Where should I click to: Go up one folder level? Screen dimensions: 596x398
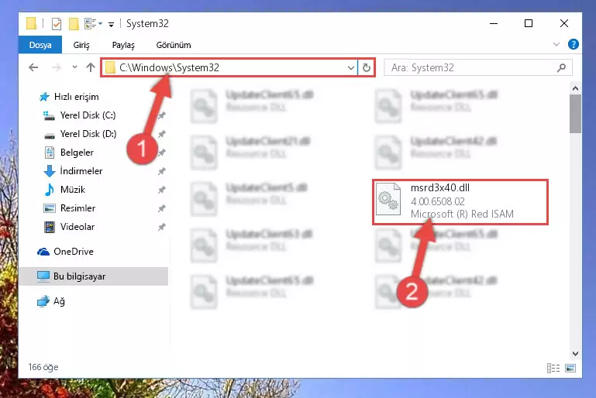pos(91,67)
